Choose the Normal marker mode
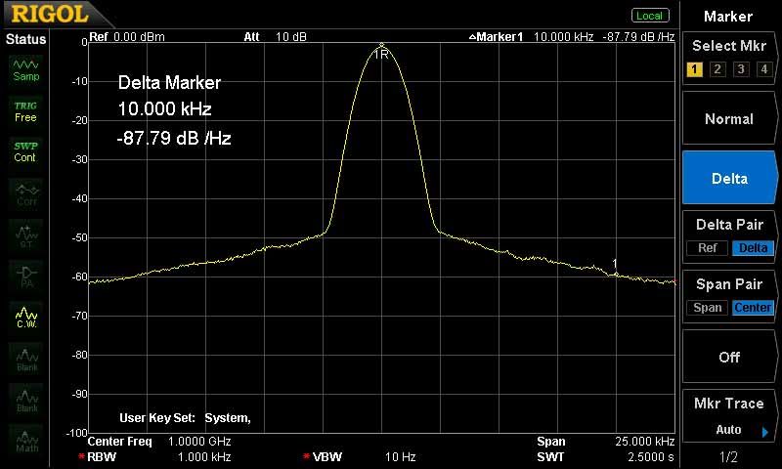Viewport: 782px width, 469px height. click(729, 119)
